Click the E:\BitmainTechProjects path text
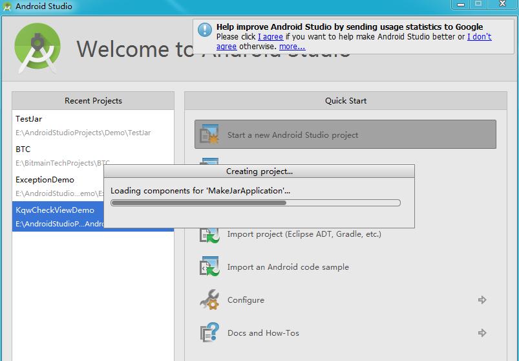The width and height of the screenshot is (519, 361). pyautogui.click(x=63, y=163)
